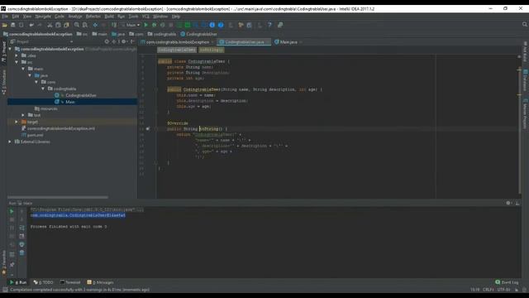This screenshot has height=298, width=529.
Task: Click the first blue info circle icon
Action: [212, 25]
